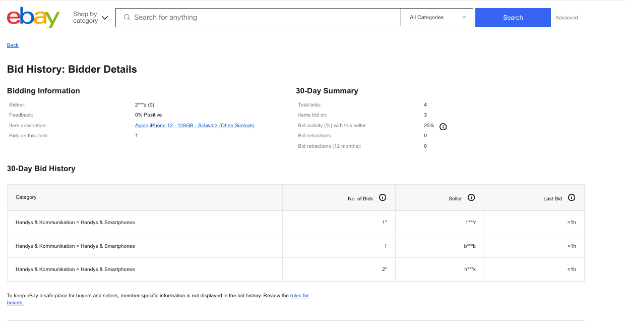Open the Advanced search link
Viewport: 626px width, 321px height.
[x=567, y=18]
